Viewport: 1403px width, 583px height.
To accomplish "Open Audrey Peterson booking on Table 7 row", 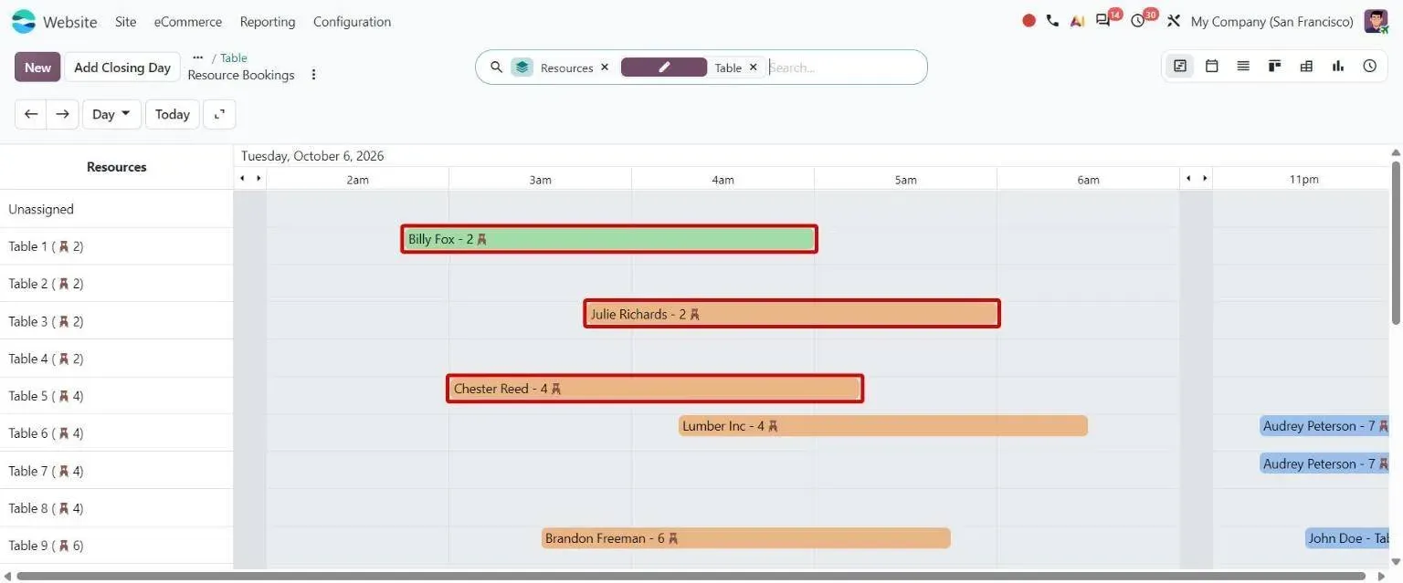I will click(1324, 463).
